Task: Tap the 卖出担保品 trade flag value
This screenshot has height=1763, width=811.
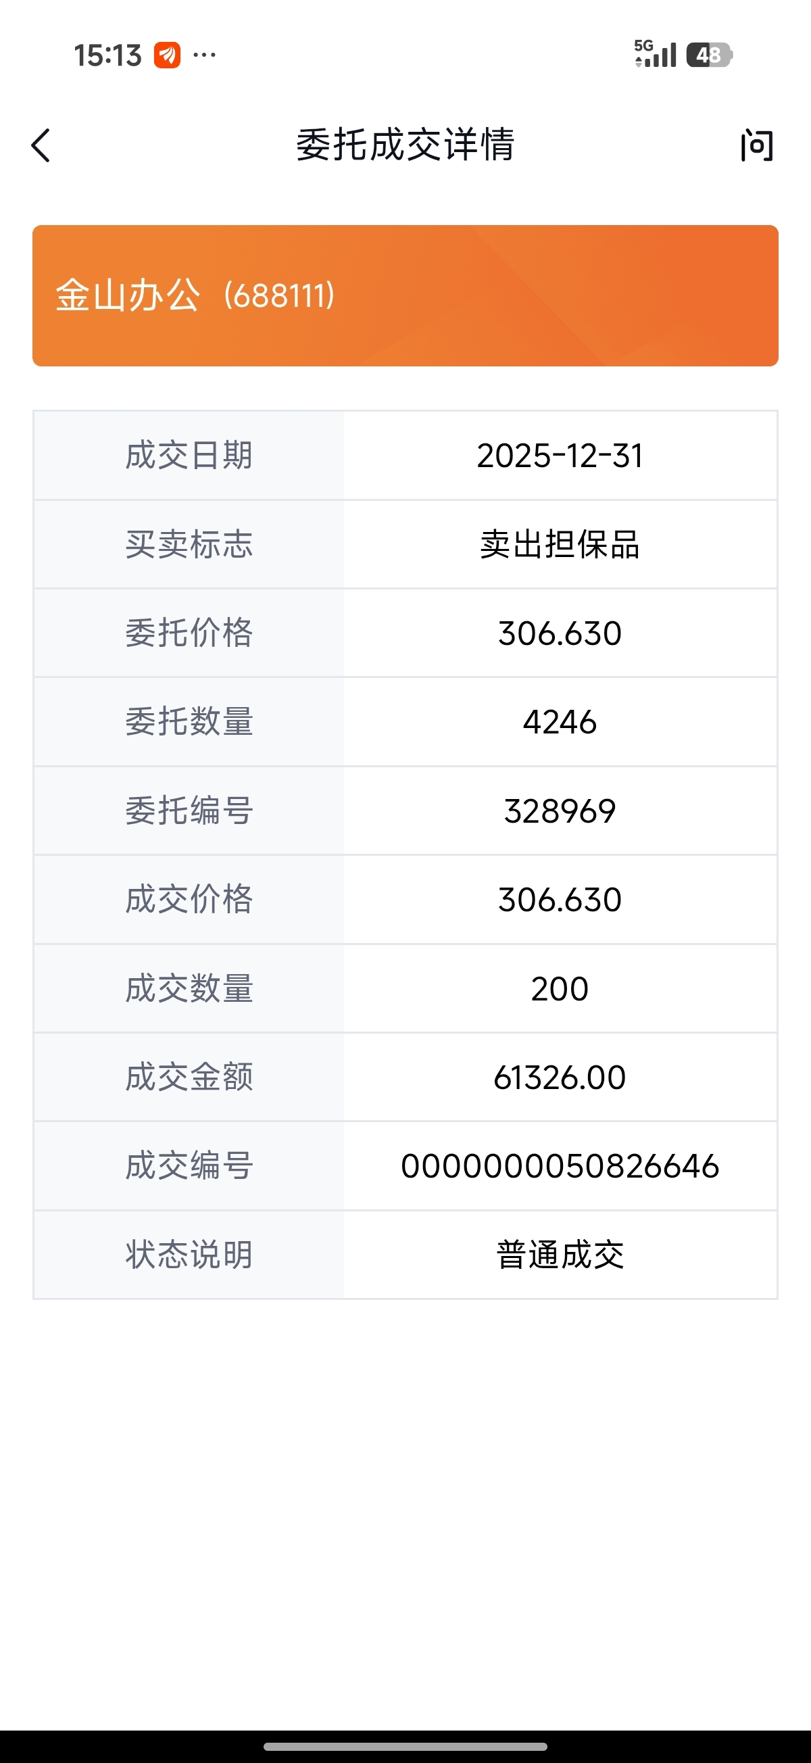Action: tap(560, 545)
